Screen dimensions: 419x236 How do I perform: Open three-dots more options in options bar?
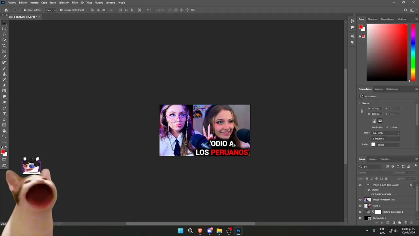[x=149, y=10]
